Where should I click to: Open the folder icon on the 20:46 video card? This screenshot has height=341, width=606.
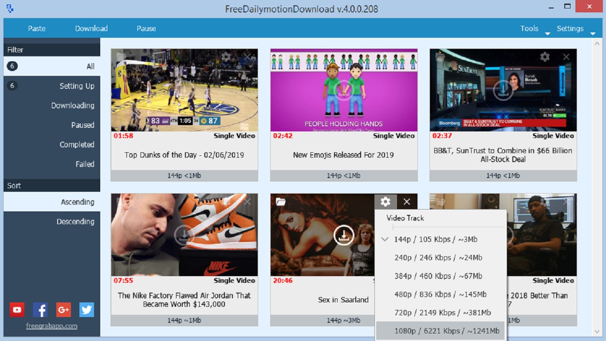(280, 202)
